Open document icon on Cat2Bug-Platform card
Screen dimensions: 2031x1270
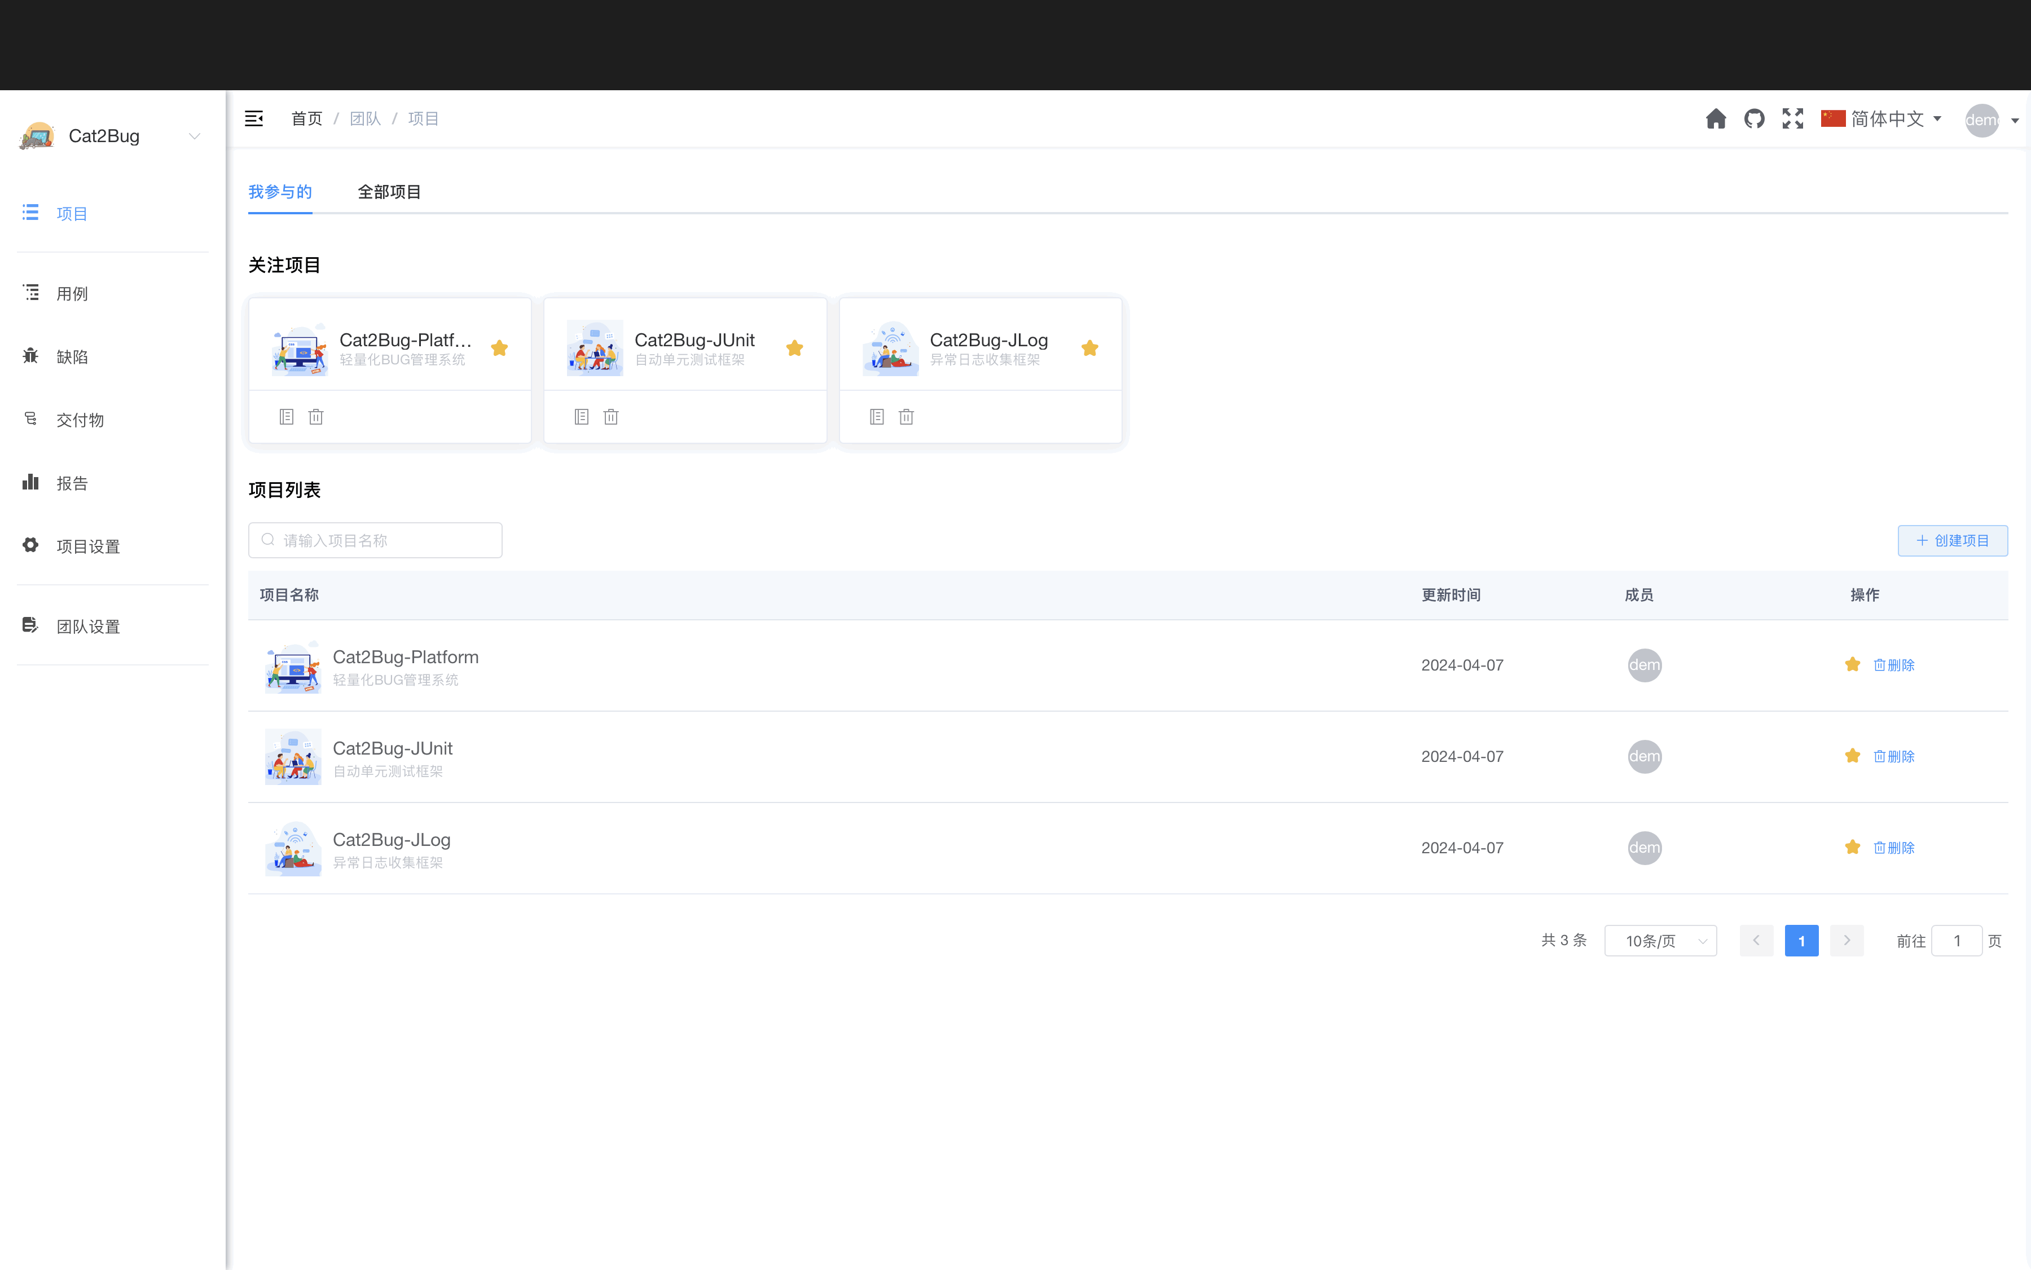point(287,417)
